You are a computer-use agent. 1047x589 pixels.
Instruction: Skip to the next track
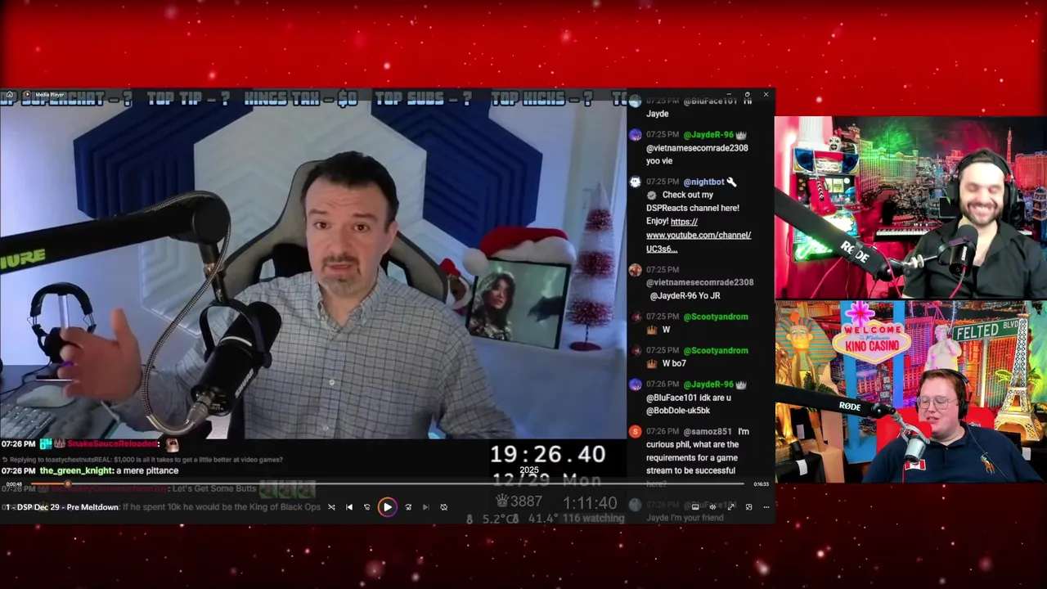(x=426, y=507)
